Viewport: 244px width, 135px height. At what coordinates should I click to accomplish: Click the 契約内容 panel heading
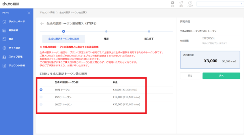[x=185, y=22]
